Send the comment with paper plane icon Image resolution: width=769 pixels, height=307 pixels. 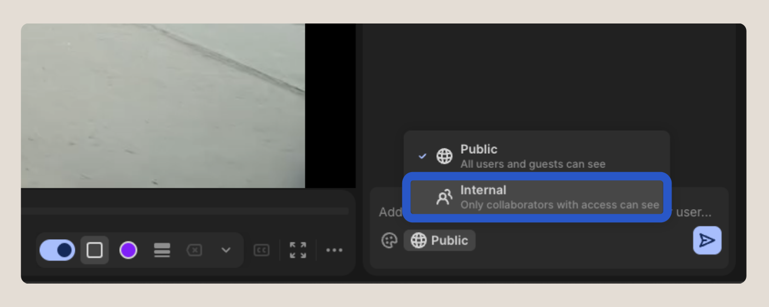click(707, 240)
